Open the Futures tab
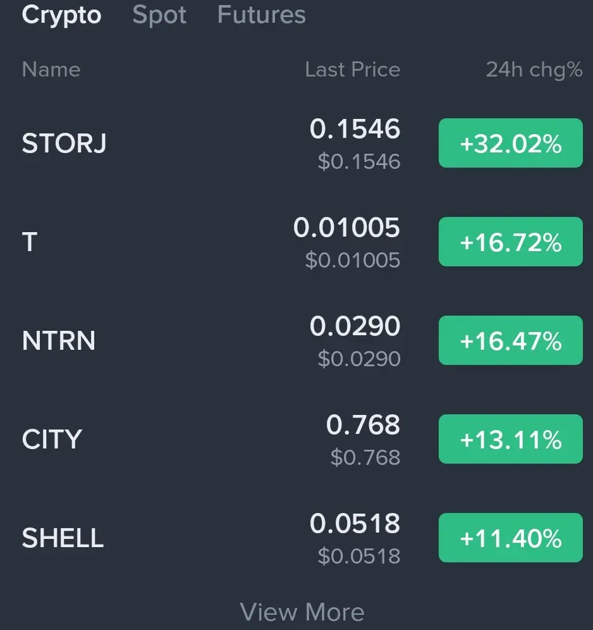 (x=261, y=15)
